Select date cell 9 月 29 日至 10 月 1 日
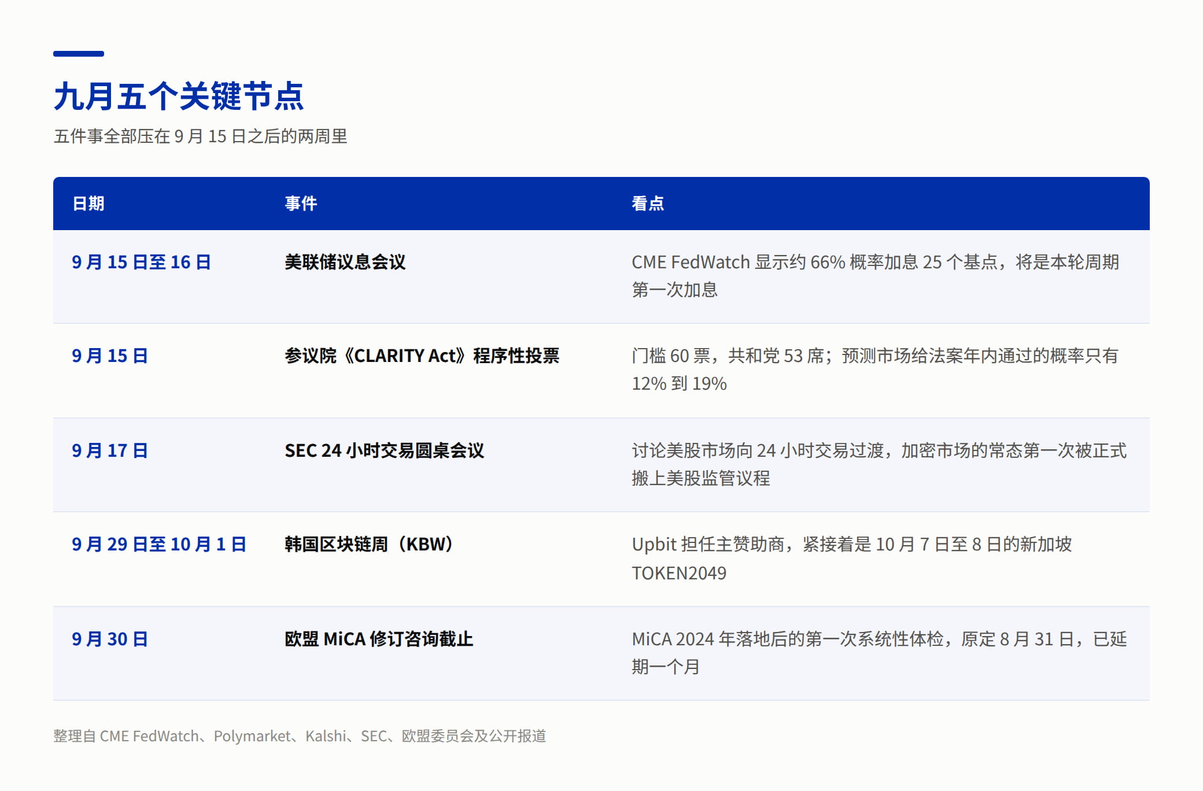Viewport: 1203px width, 791px height. pyautogui.click(x=159, y=544)
